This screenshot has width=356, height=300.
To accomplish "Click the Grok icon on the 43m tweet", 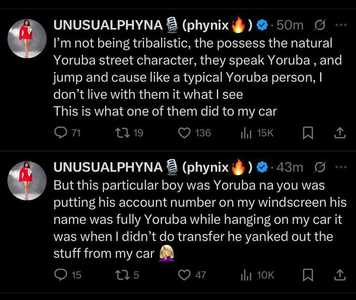I will (x=319, y=167).
